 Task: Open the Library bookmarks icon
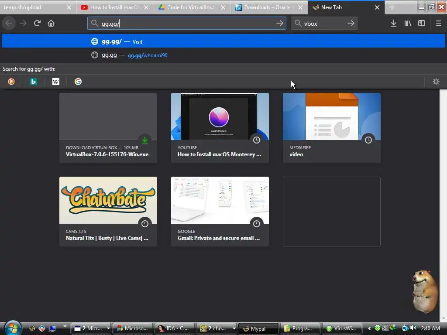pyautogui.click(x=408, y=24)
